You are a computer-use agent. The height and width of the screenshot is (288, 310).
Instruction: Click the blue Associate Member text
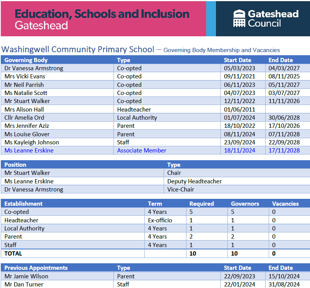click(142, 151)
